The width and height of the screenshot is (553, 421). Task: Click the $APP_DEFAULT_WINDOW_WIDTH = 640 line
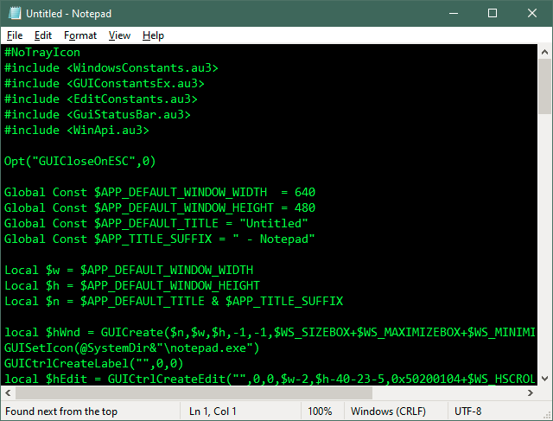159,192
